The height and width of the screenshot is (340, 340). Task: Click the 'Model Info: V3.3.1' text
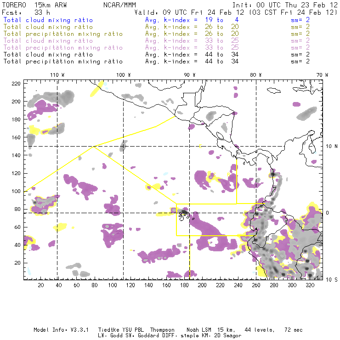[61, 330]
